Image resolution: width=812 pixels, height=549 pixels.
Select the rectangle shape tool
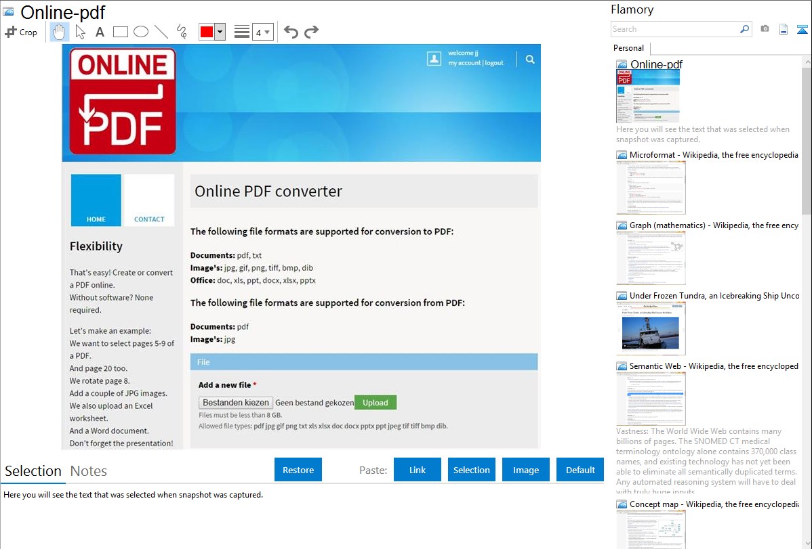[x=120, y=32]
